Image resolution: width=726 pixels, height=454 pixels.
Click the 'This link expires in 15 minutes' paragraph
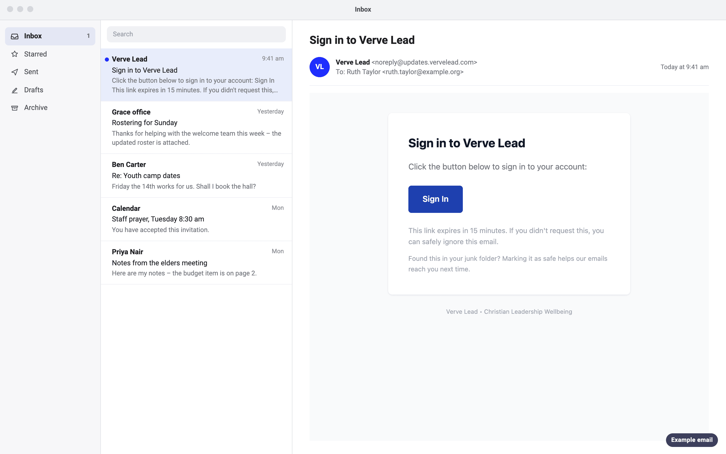[506, 236]
